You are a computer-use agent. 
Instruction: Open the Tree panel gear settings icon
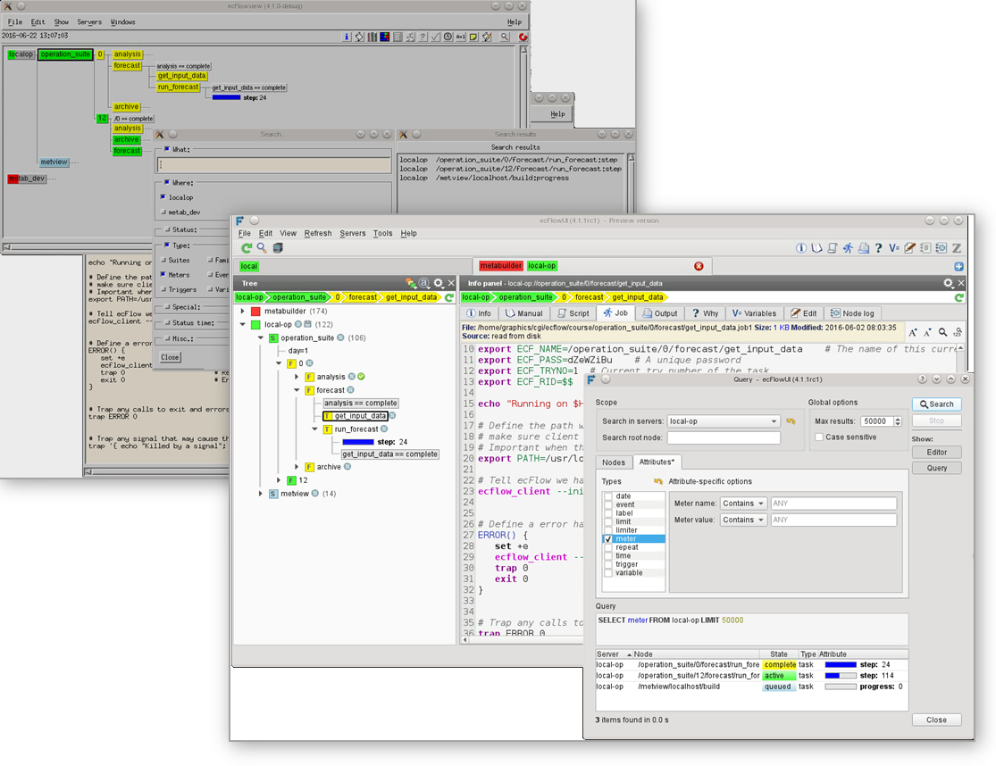pos(439,283)
